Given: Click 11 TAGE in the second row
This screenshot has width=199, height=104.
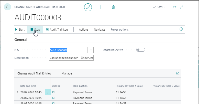Looking at the screenshot, I should [x=121, y=98].
